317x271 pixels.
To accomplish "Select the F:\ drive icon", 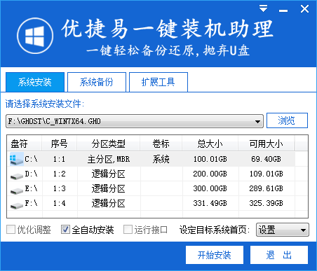I will [17, 205].
